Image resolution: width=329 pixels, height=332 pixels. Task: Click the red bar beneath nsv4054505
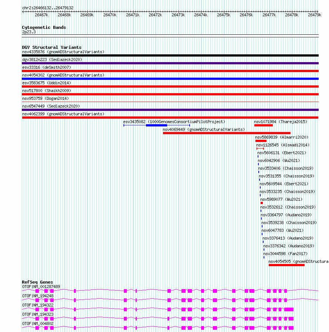(x=286, y=265)
